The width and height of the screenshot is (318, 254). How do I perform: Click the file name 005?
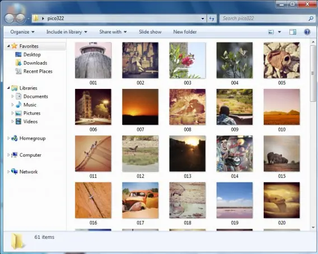(x=282, y=83)
